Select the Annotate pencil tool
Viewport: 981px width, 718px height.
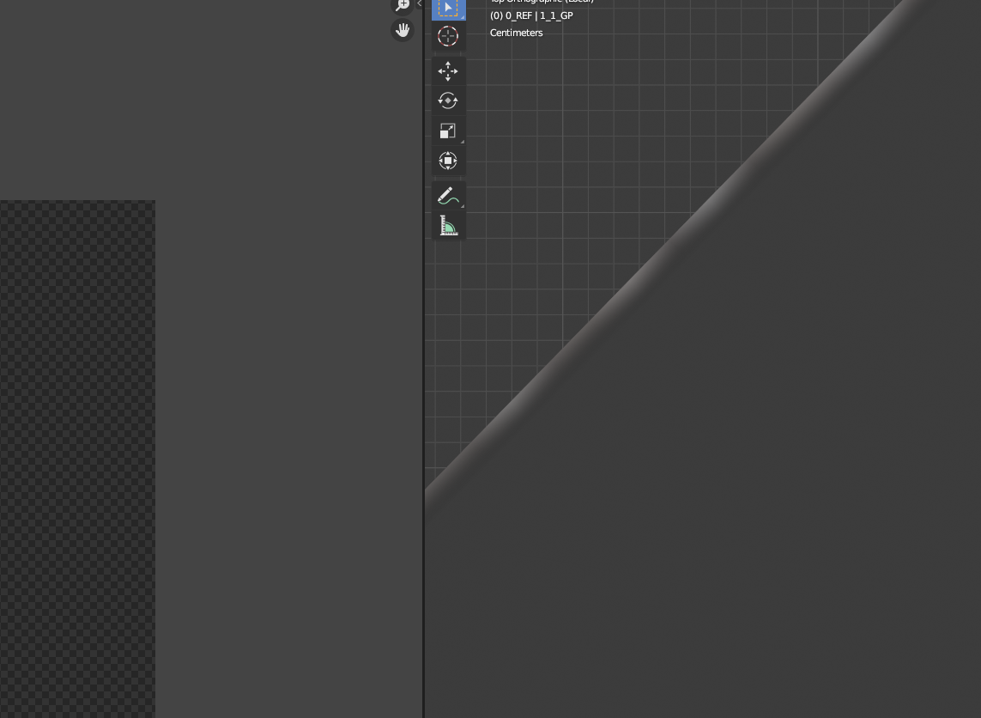pos(448,196)
